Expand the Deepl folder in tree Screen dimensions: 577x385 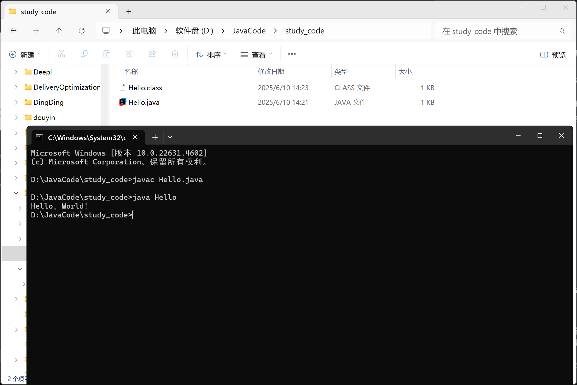(16, 72)
